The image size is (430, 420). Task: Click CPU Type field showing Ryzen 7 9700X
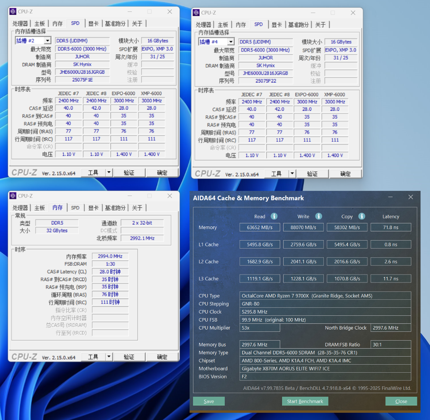point(325,296)
